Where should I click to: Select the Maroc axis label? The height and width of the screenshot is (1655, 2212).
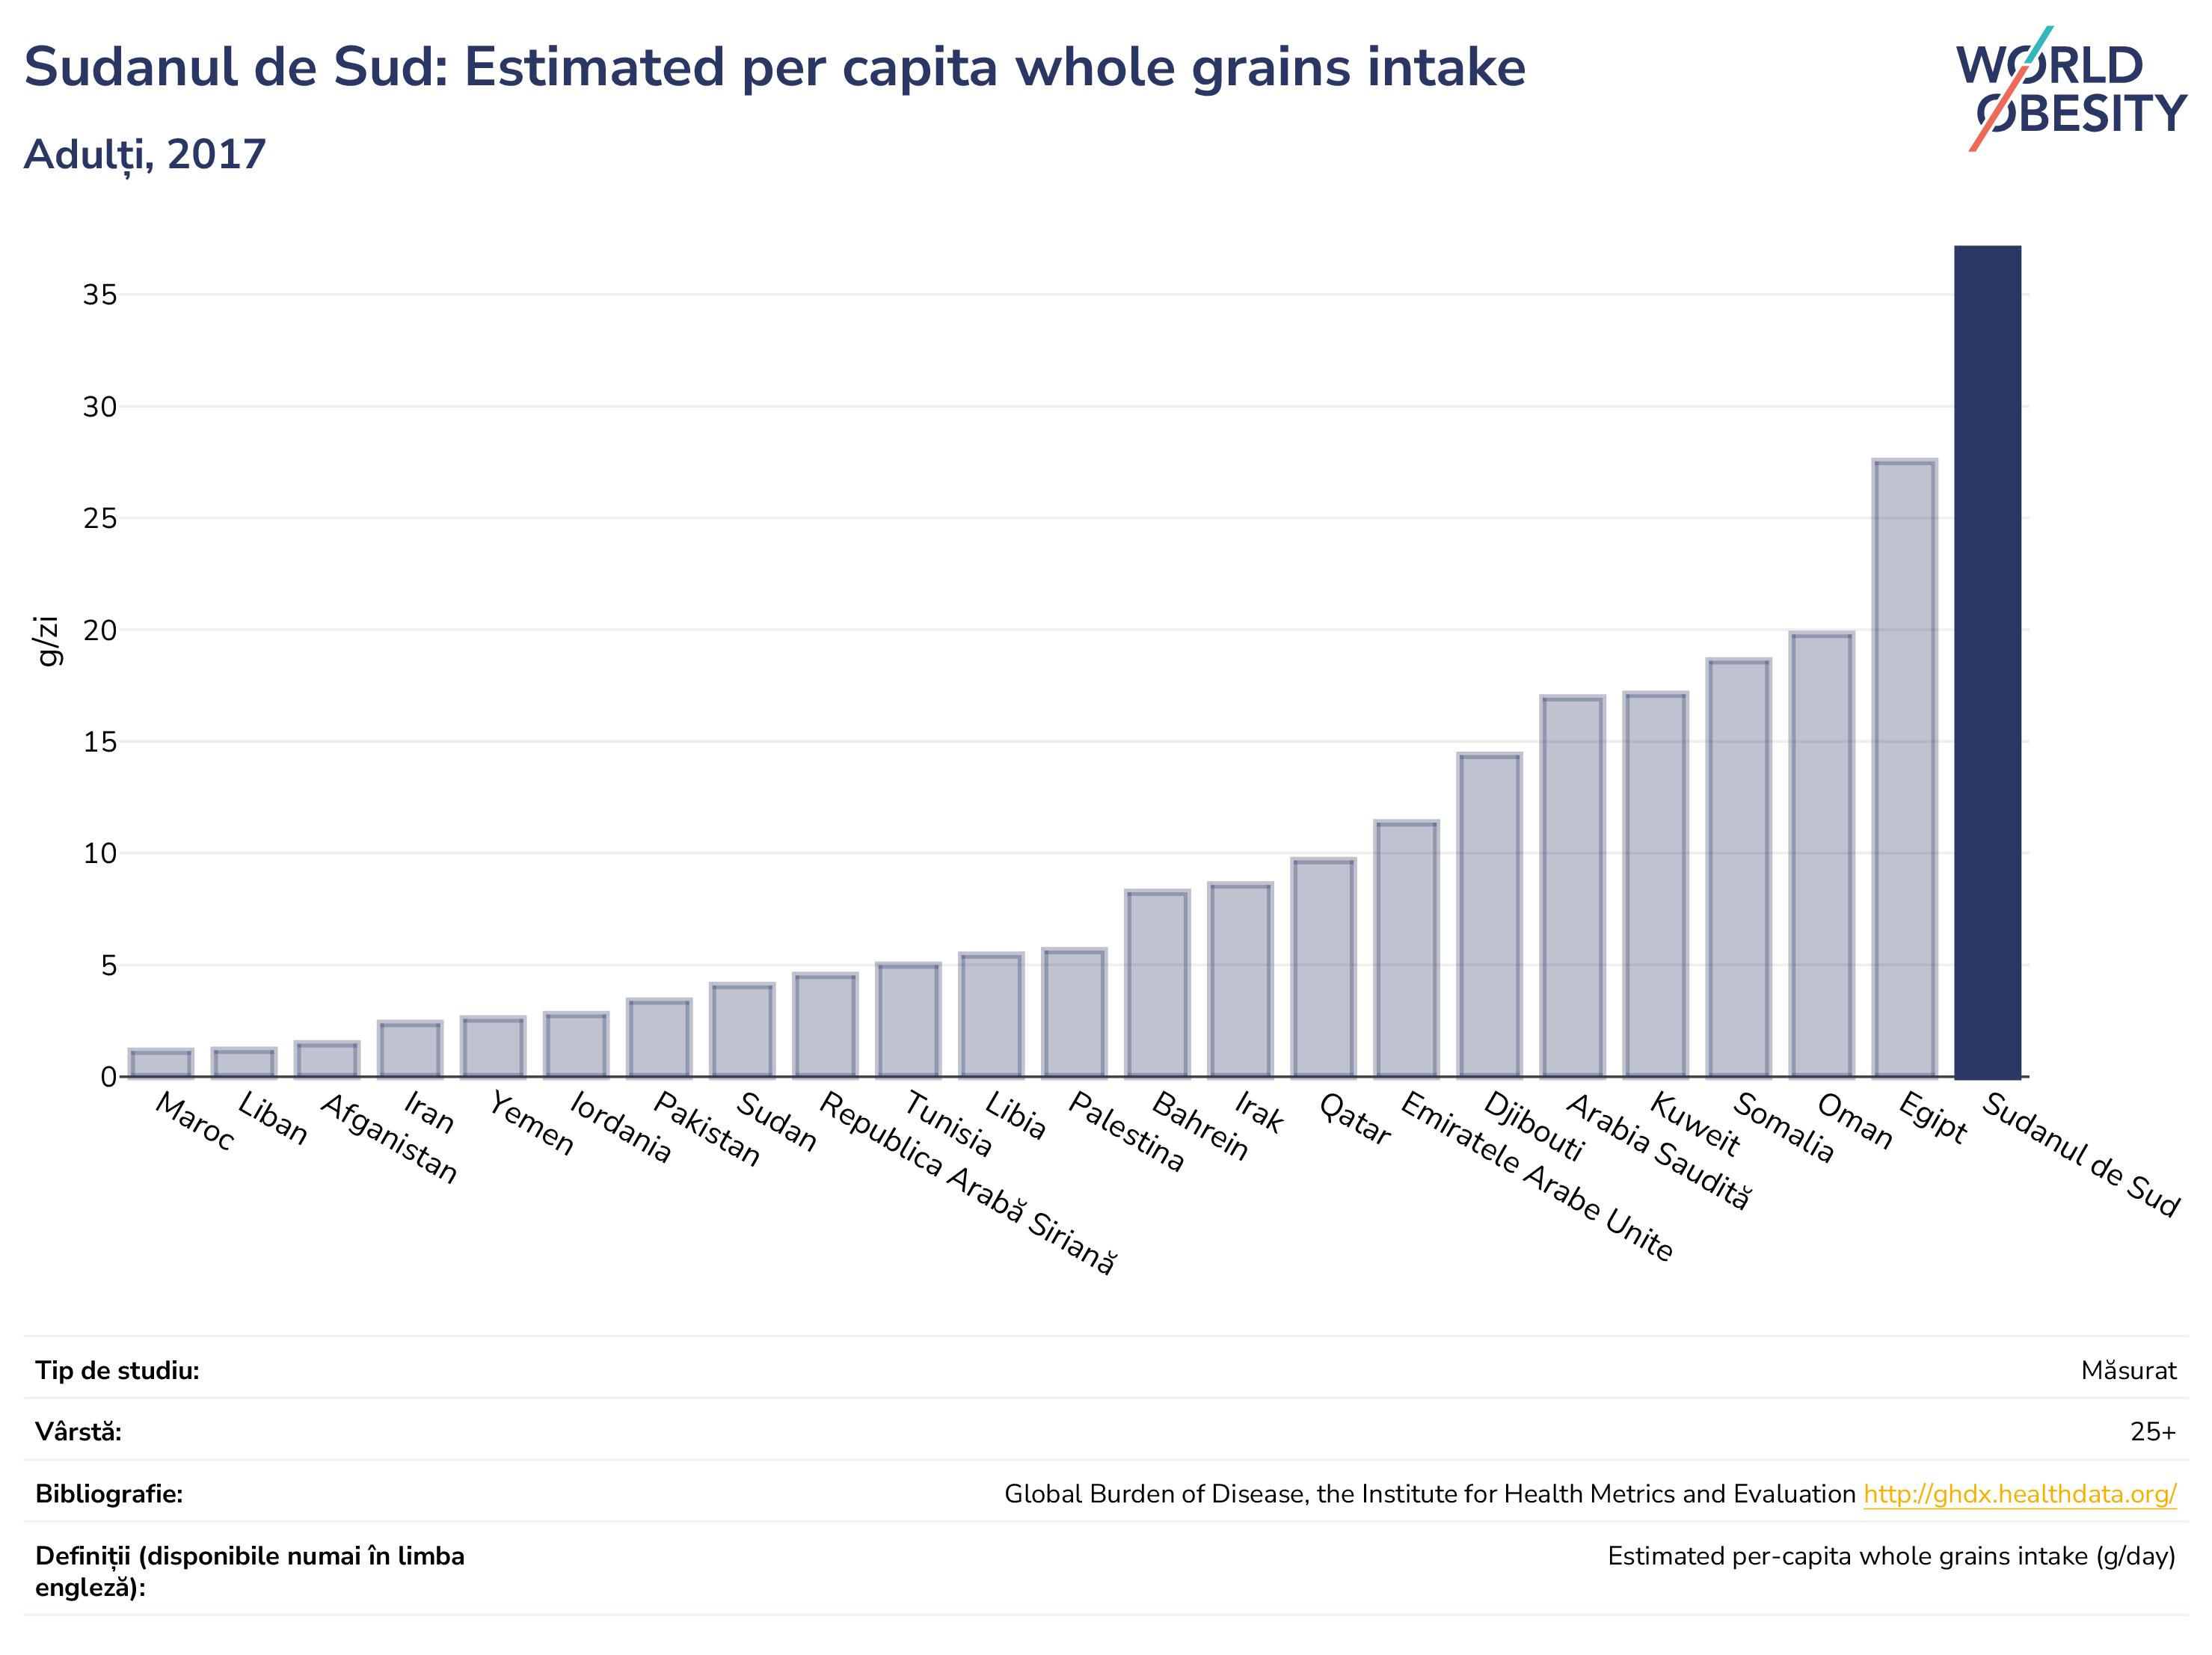(x=195, y=1121)
